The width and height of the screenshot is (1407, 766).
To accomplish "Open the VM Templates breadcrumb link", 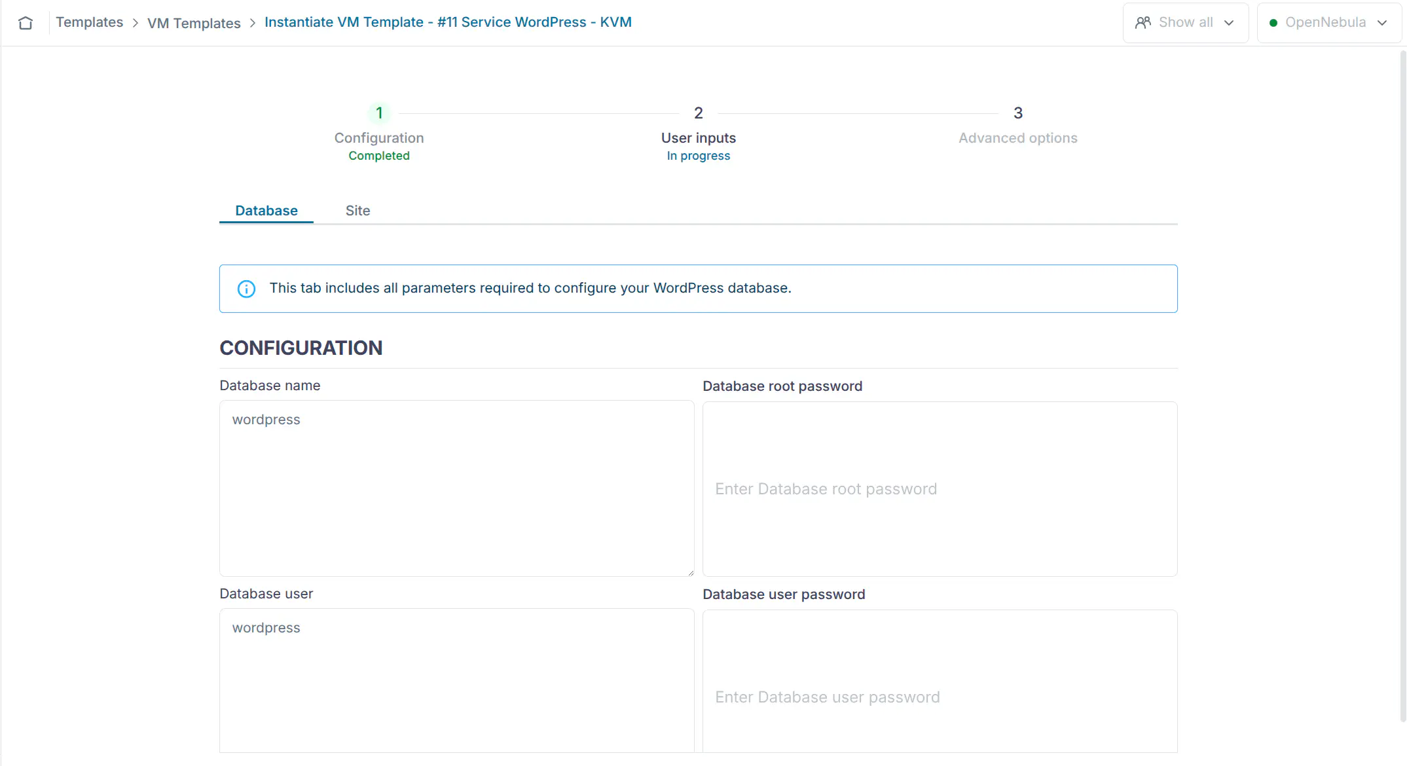I will tap(194, 23).
